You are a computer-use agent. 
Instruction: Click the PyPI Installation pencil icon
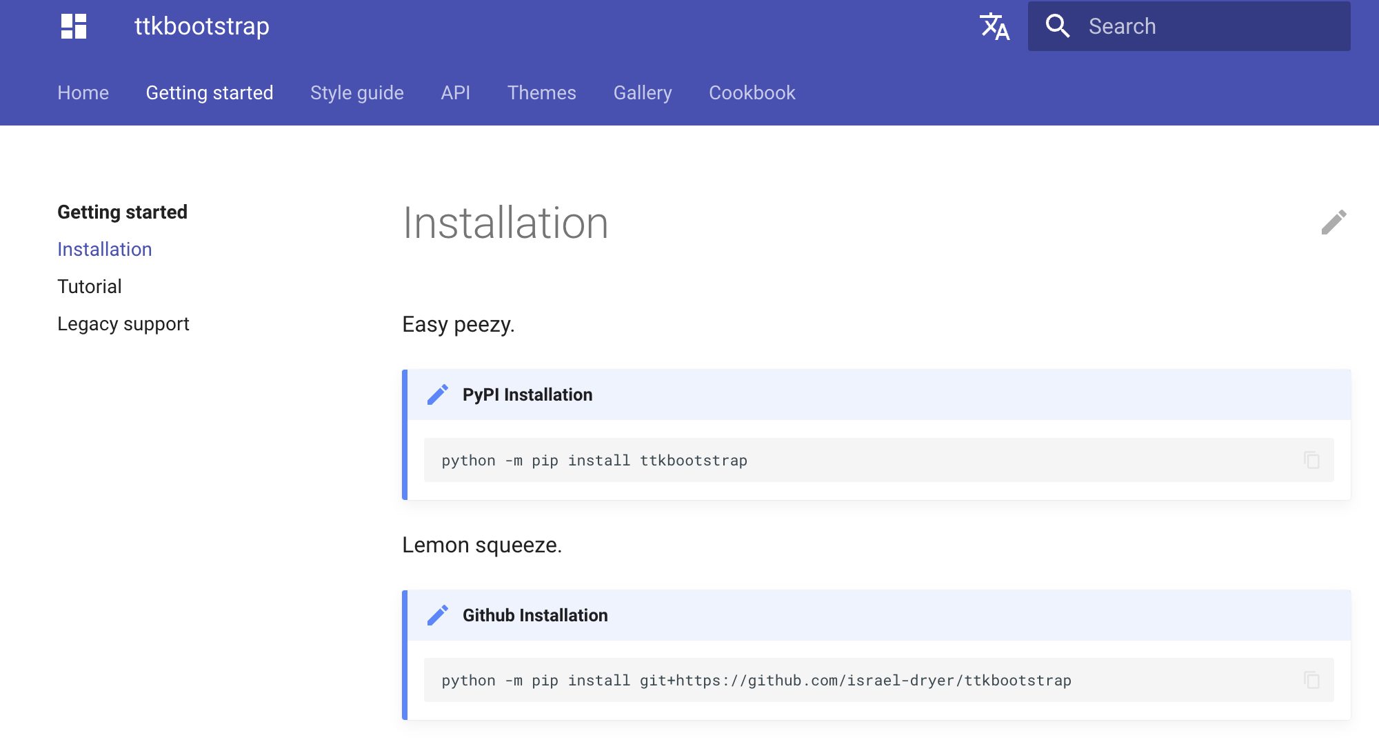[x=438, y=394]
